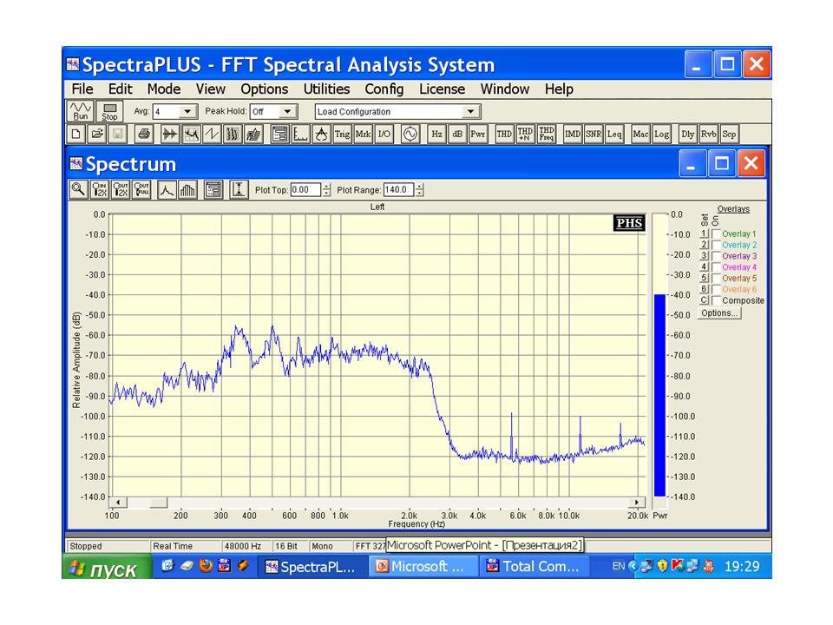Viewport: 833px width, 625px height.
Task: Click the Plot Top spinner arrows
Action: point(326,190)
